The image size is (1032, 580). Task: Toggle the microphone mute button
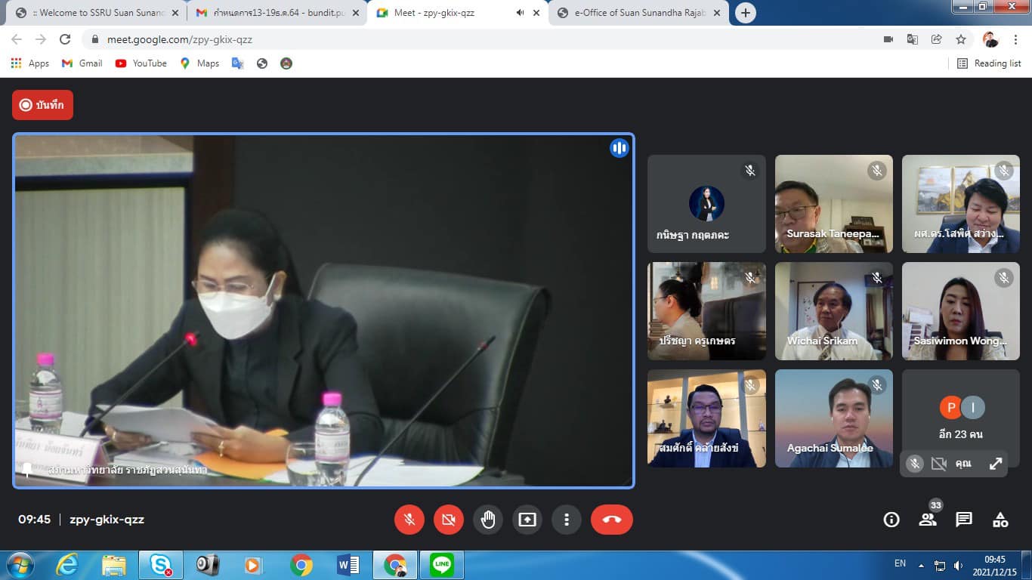point(409,520)
